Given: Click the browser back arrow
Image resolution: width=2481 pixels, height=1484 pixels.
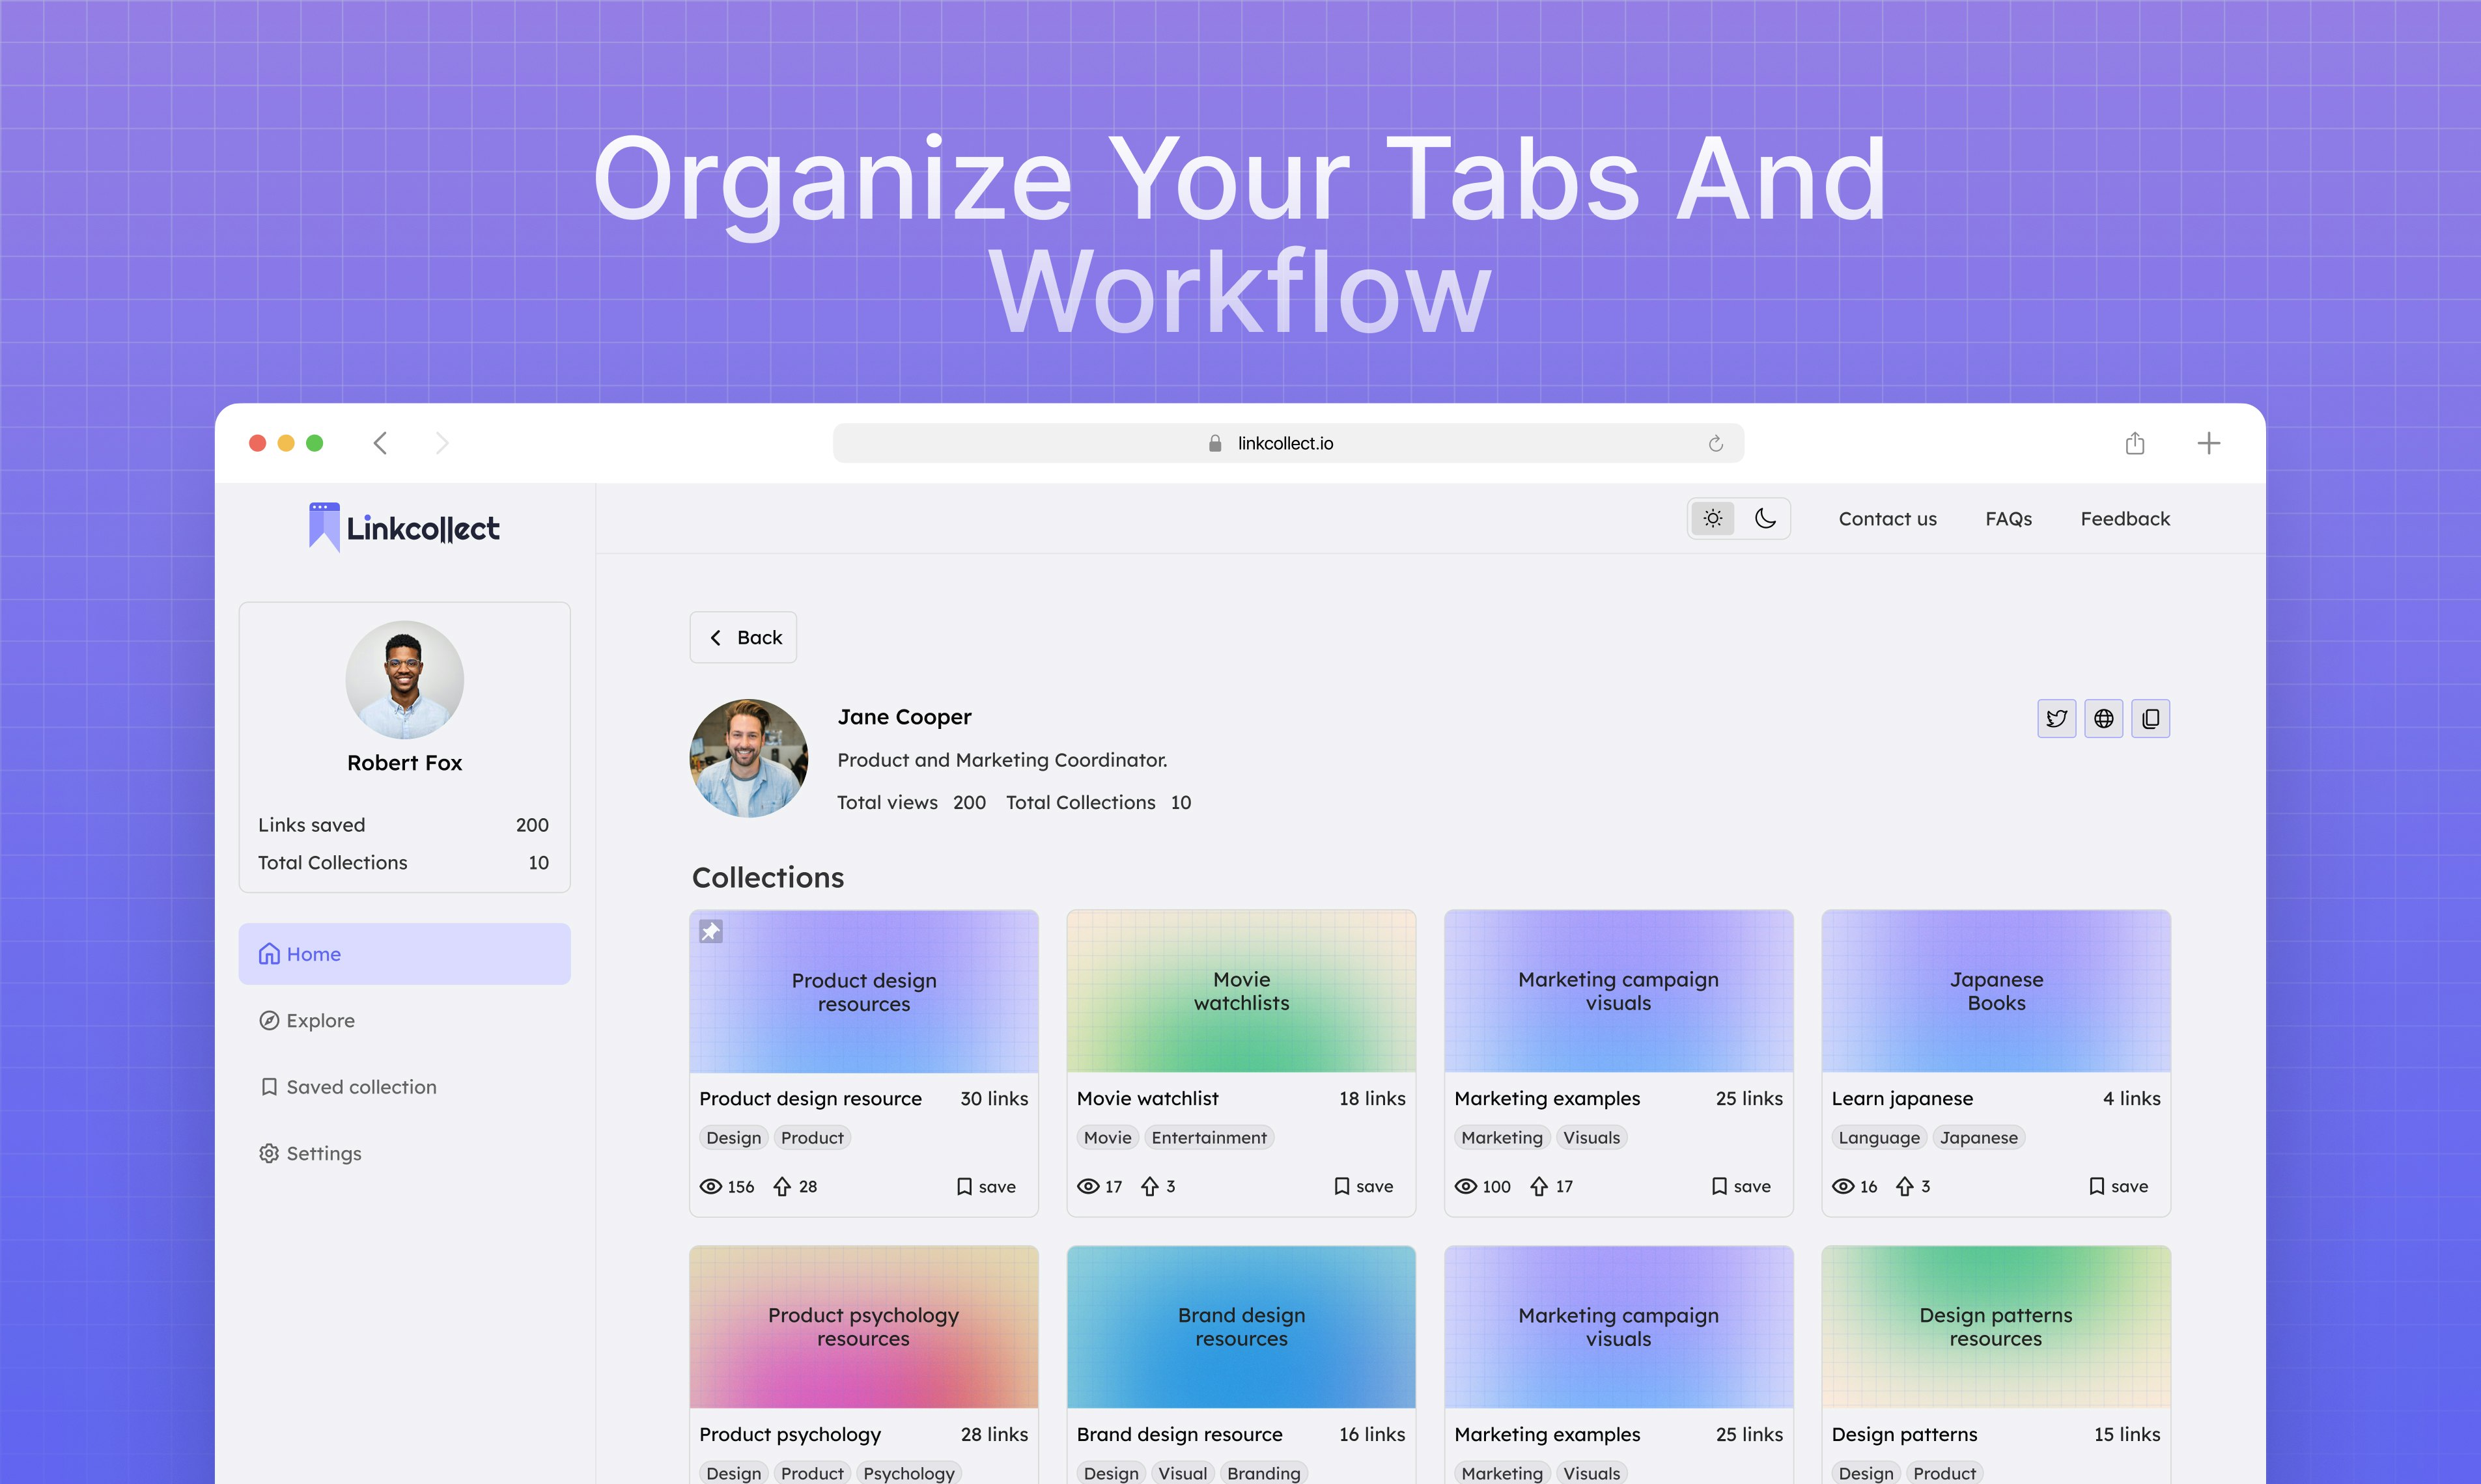Looking at the screenshot, I should pos(380,443).
